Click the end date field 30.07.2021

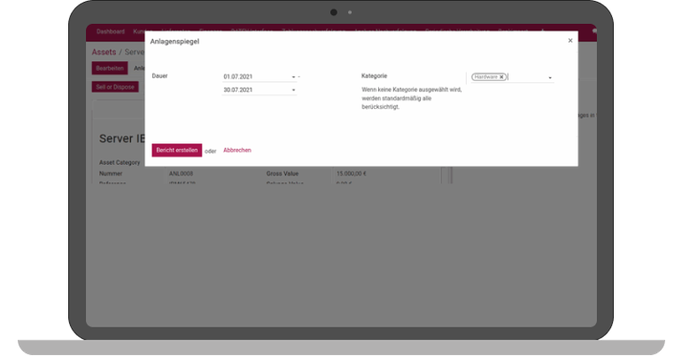pyautogui.click(x=255, y=90)
